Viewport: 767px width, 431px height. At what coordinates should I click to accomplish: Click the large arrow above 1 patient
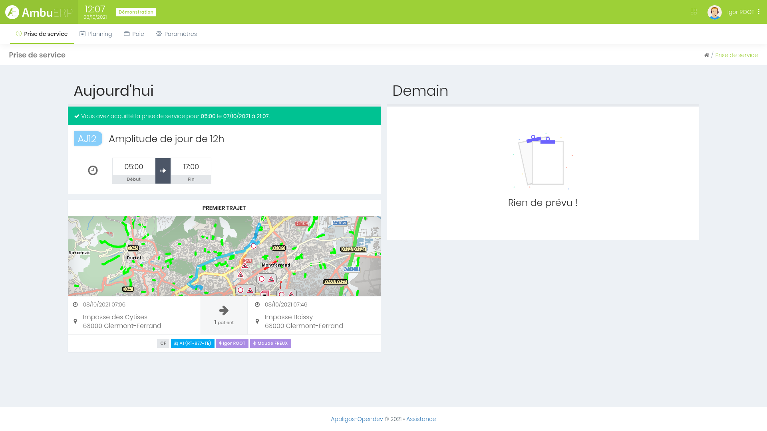tap(224, 310)
